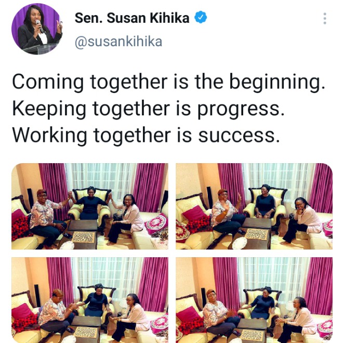The image size is (344, 343).
Task: Click the Sen. Susan Kihika display name
Action: tap(132, 18)
